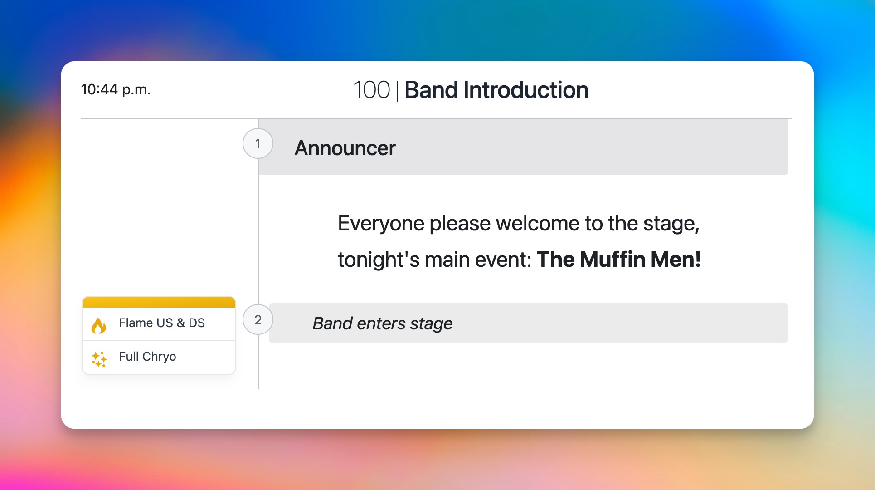Screen dimensions: 875x490
Task: Select the step 2 circle marker
Action: point(258,320)
